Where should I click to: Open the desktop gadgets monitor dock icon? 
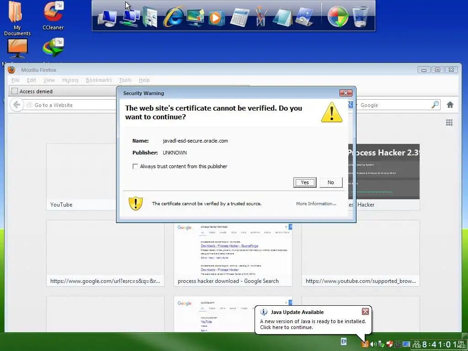tap(195, 17)
